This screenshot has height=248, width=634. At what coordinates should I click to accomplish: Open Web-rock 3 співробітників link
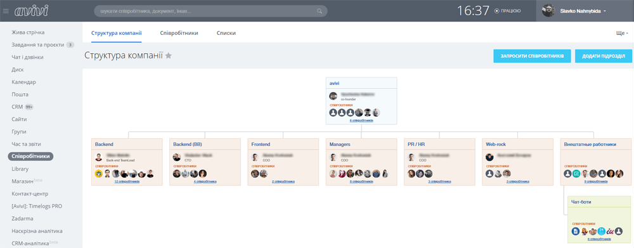pos(518,181)
